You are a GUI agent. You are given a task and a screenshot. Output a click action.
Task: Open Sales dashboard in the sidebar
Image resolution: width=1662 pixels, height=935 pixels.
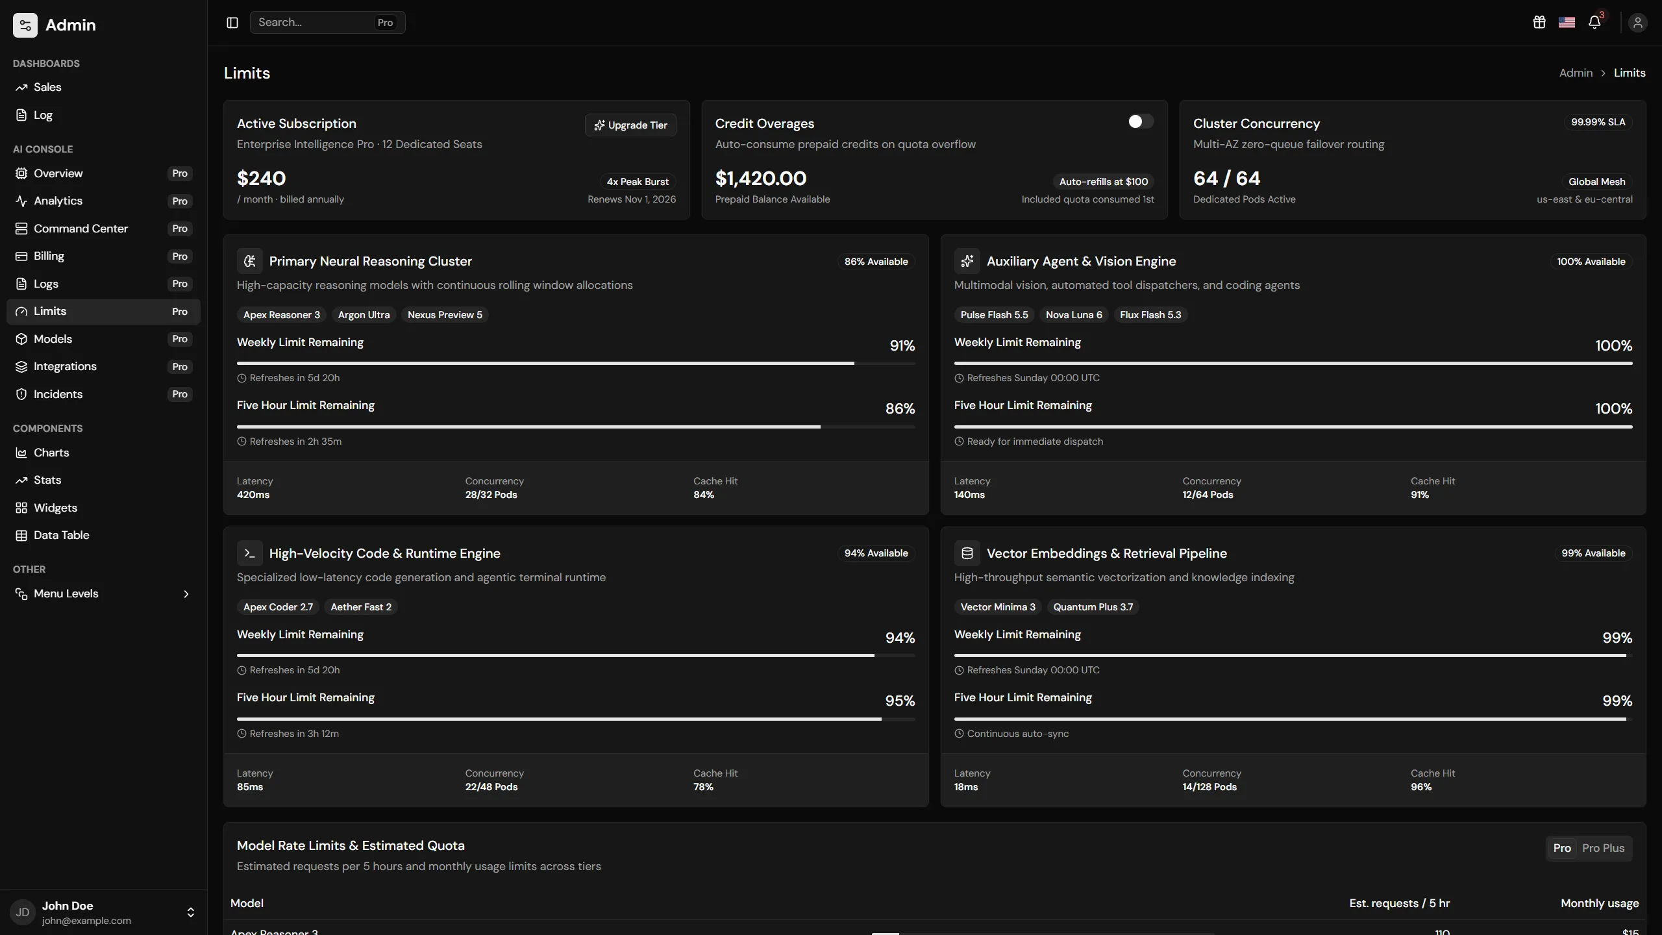[x=104, y=87]
